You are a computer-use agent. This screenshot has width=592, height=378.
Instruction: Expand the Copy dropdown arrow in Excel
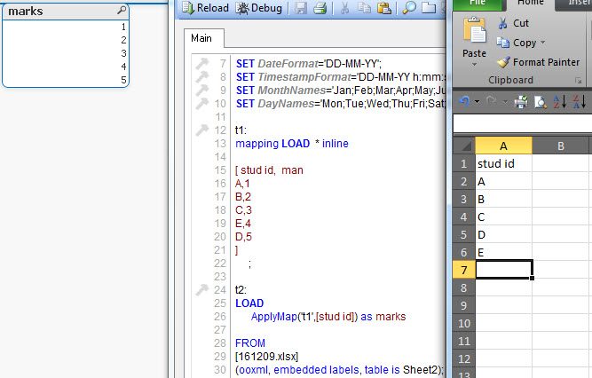pos(543,43)
